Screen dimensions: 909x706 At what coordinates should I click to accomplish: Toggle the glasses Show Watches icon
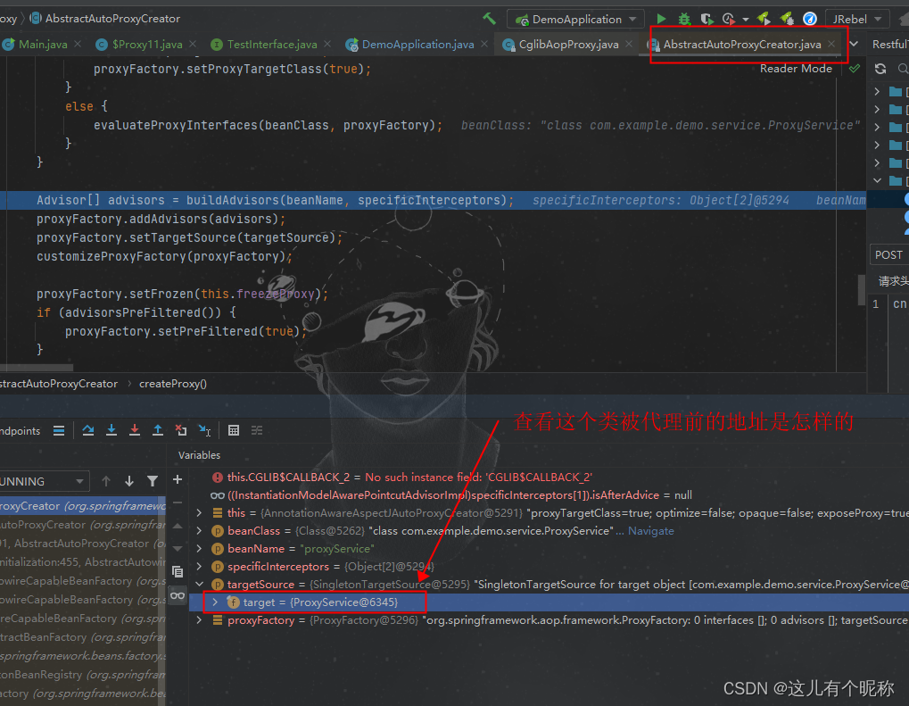click(x=178, y=596)
